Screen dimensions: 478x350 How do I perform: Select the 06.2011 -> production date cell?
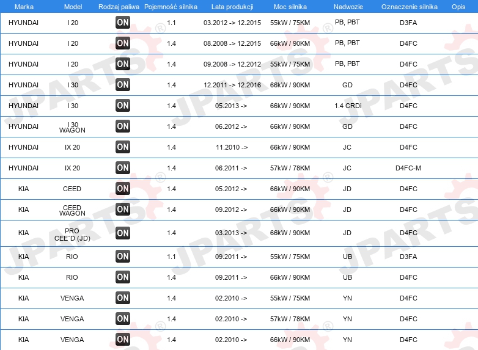click(x=231, y=168)
